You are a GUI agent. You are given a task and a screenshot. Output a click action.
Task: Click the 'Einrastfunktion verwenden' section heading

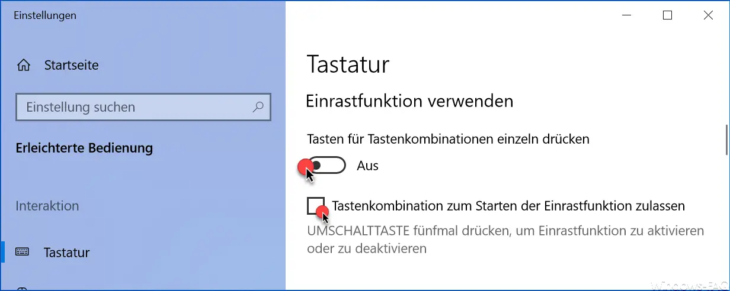409,101
